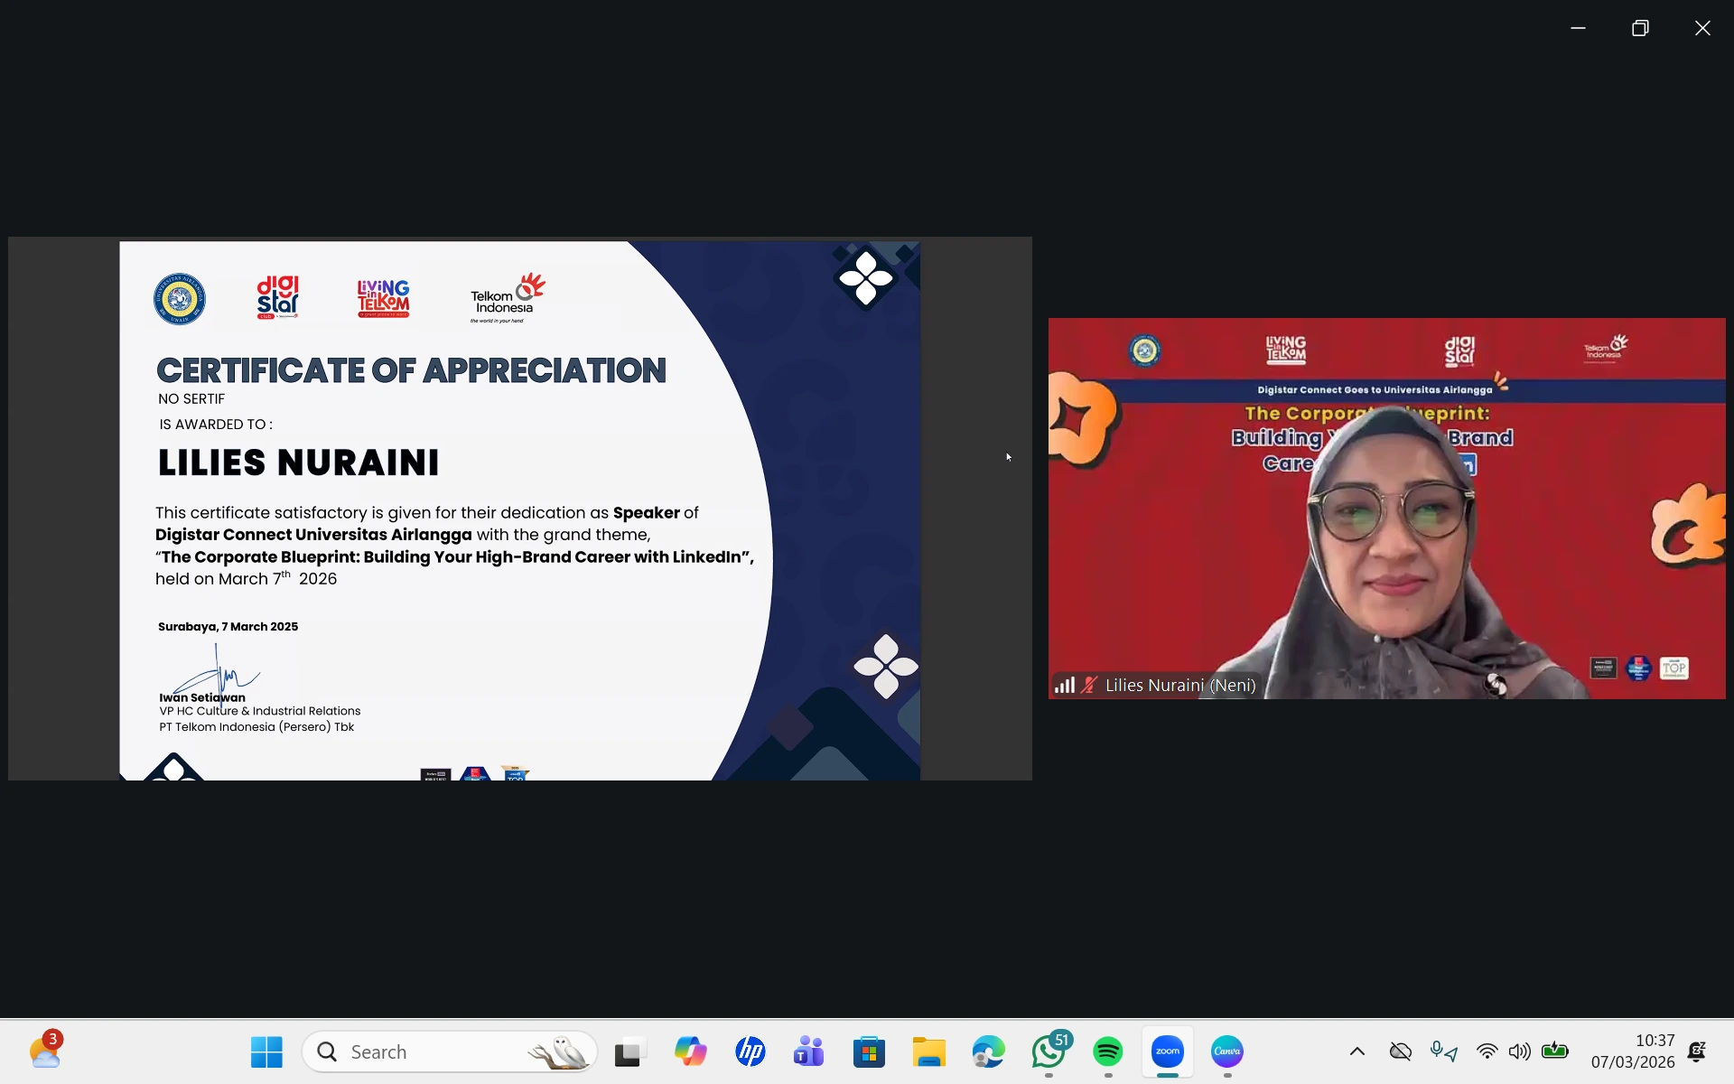Click the Living in Telkom logo on certificate
The height and width of the screenshot is (1084, 1734).
point(383,298)
